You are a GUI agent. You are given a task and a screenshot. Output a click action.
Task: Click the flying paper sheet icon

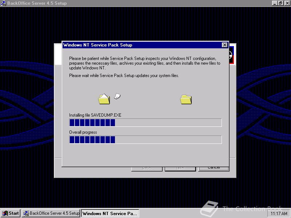coord(117,96)
